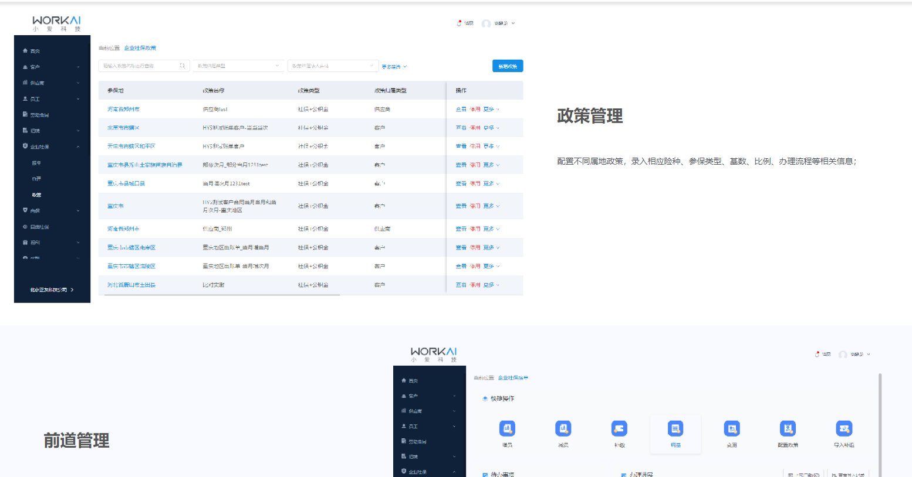The width and height of the screenshot is (912, 477).
Task: Click 查看 for 供应商test policy row
Action: tap(461, 110)
